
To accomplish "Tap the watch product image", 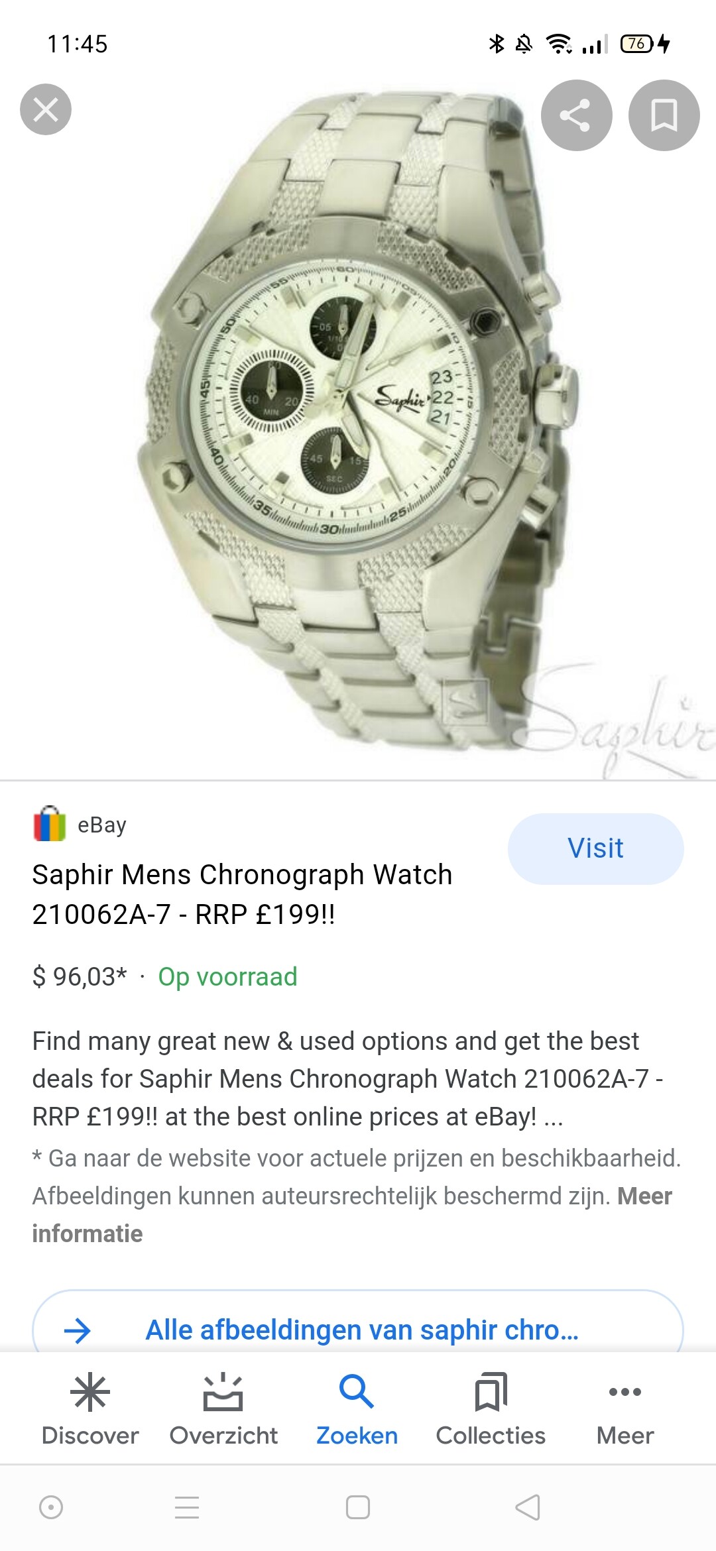I will pos(358,431).
